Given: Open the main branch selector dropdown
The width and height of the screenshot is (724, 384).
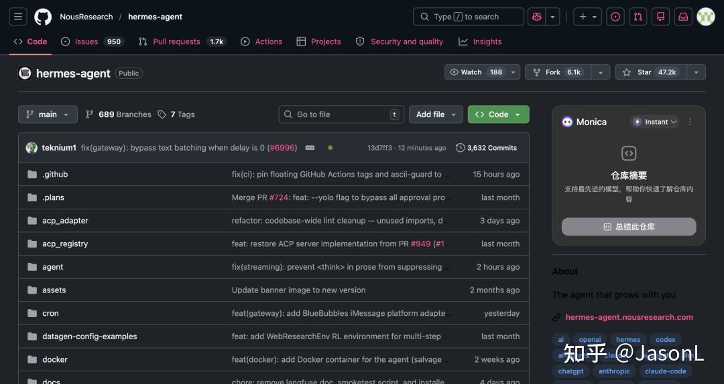Looking at the screenshot, I should pos(48,114).
